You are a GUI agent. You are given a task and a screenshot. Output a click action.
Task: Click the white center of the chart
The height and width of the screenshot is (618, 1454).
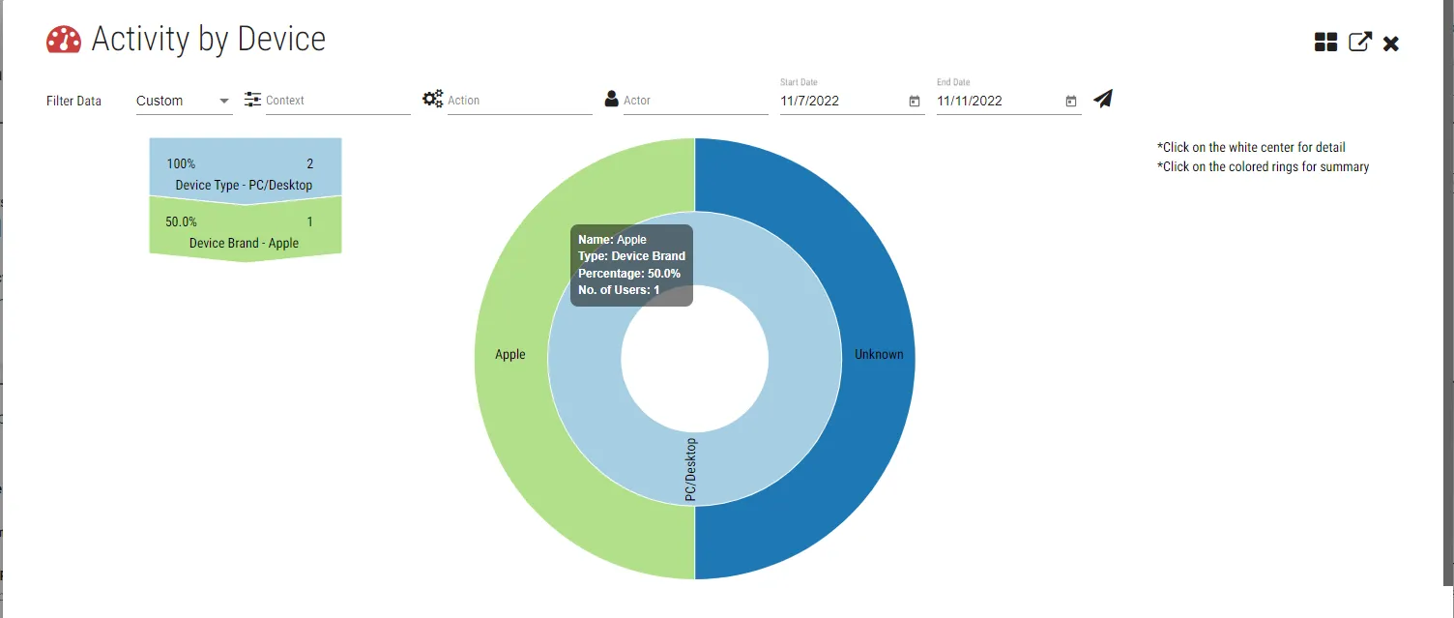tap(694, 359)
